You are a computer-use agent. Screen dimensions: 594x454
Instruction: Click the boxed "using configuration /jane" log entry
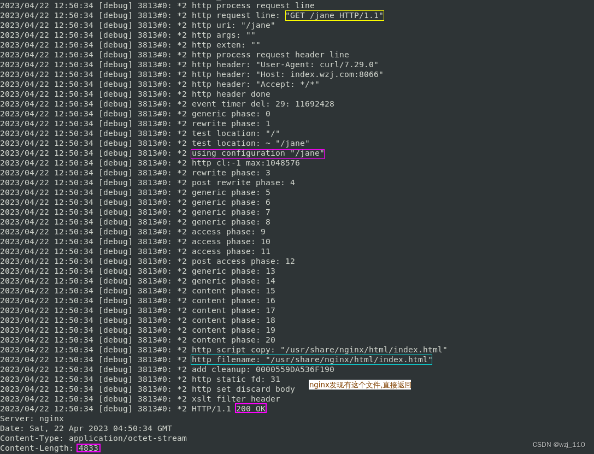257,153
